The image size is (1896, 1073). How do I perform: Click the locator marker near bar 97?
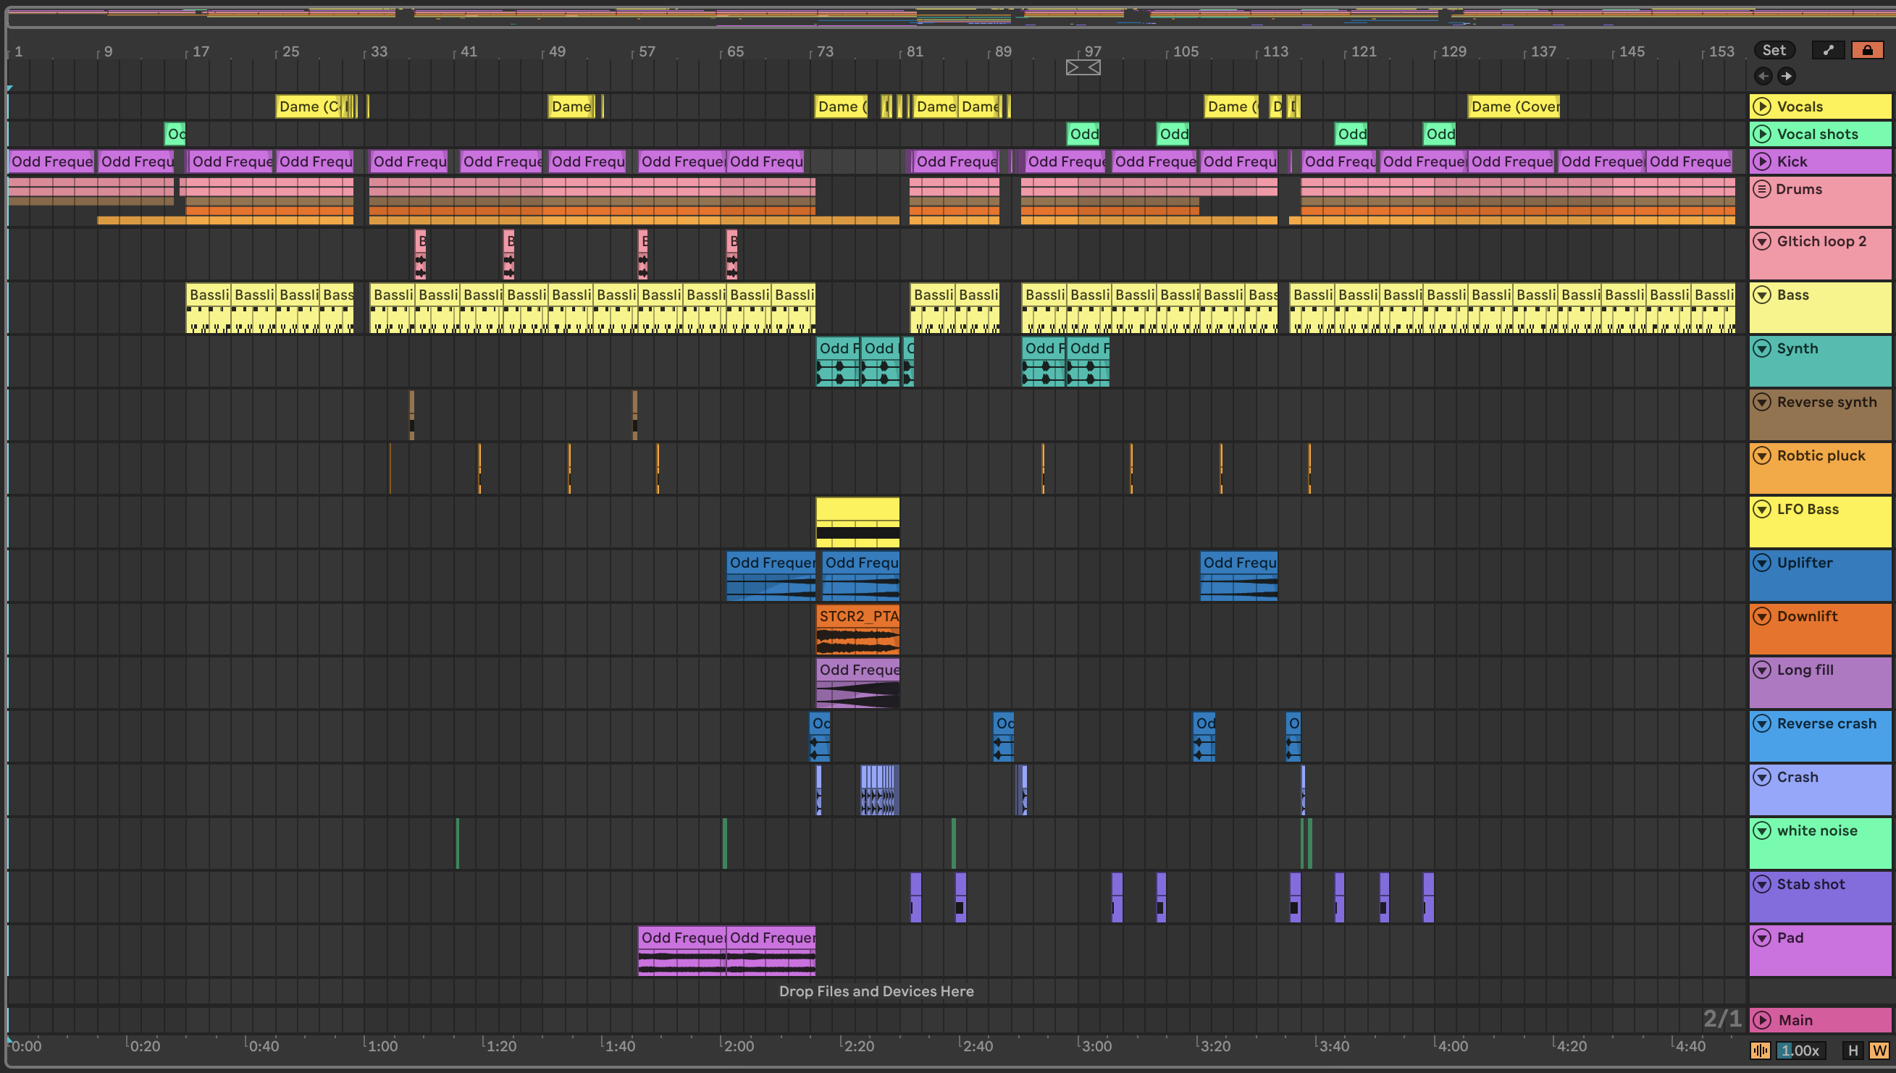[x=1082, y=68]
